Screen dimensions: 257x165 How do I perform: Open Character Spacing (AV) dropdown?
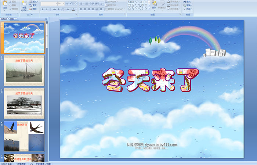[x=63, y=9]
